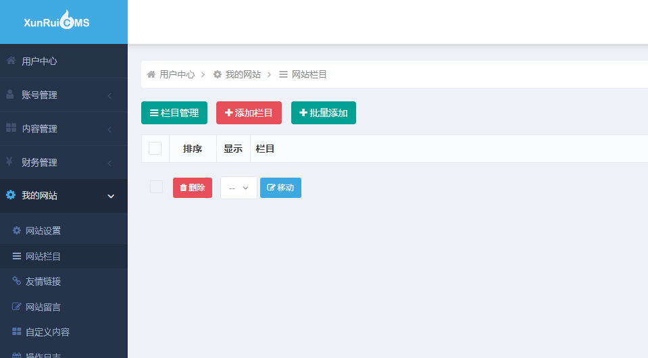Click the list icon on 栏目管理 button
Screen dimensions: 648x358
tap(154, 113)
